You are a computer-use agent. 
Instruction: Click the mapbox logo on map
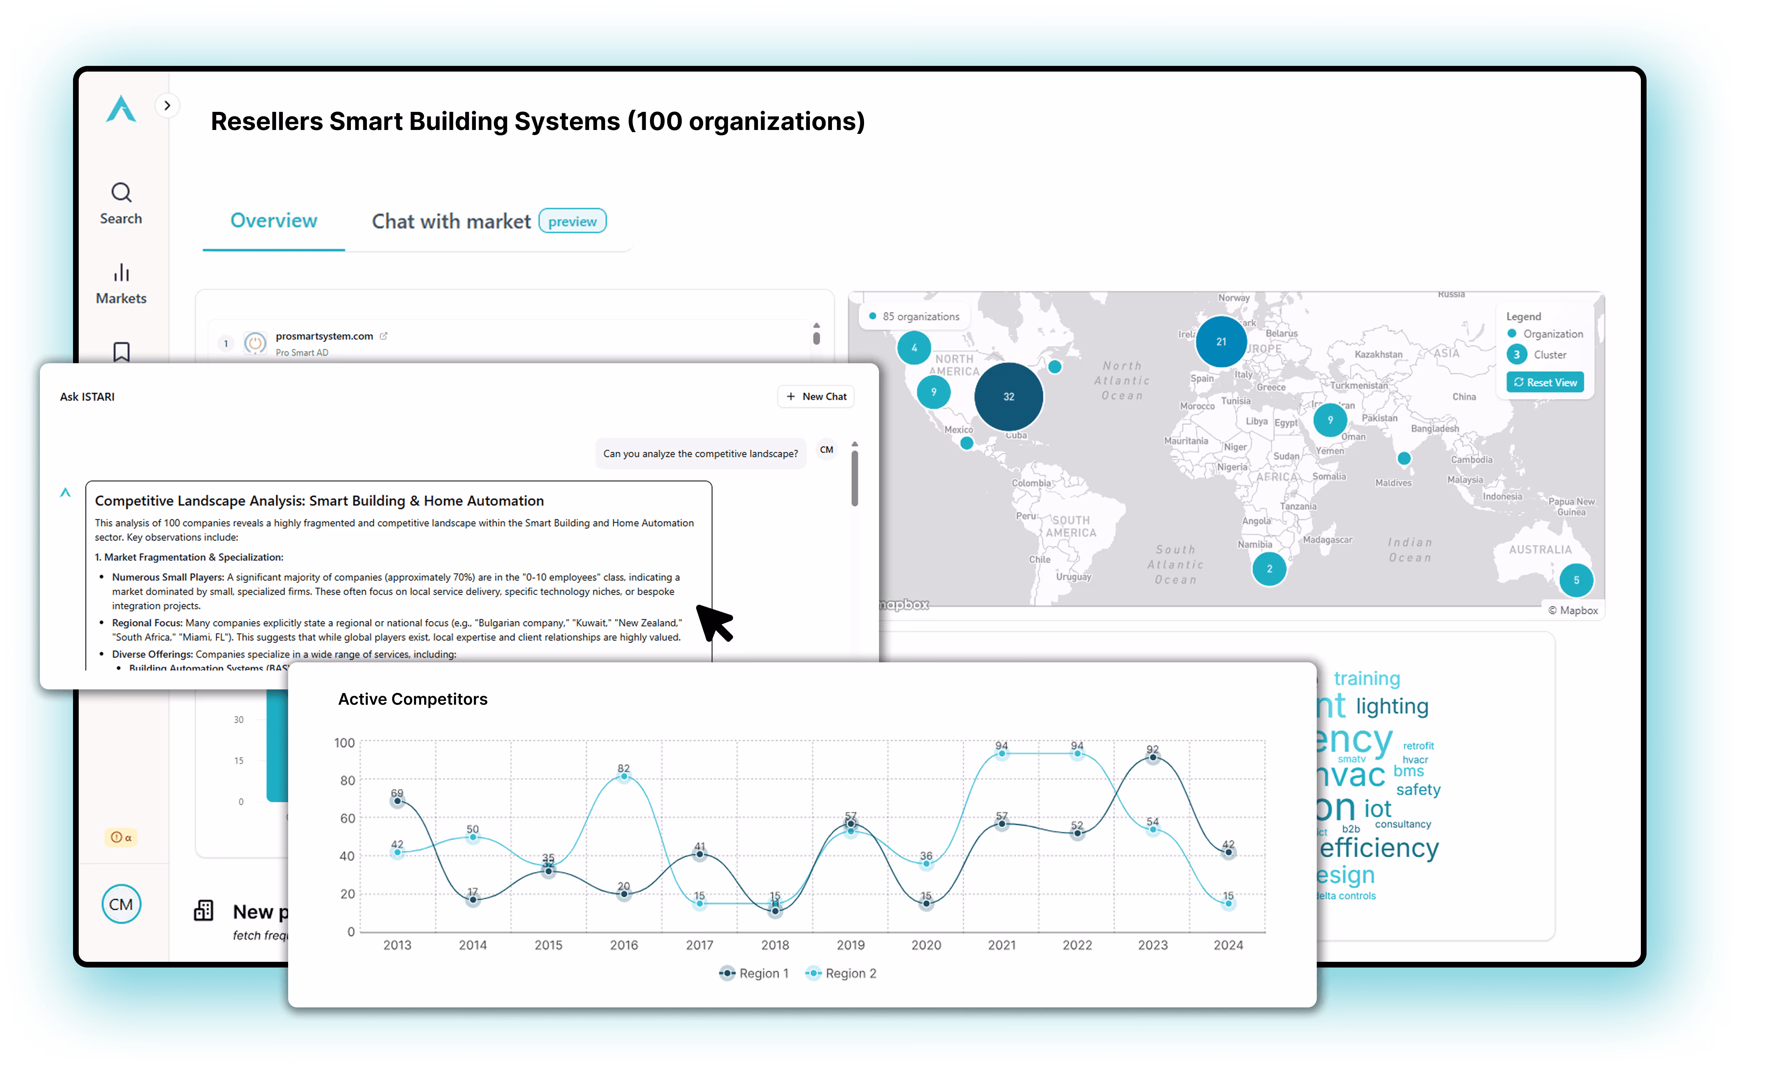pos(905,605)
